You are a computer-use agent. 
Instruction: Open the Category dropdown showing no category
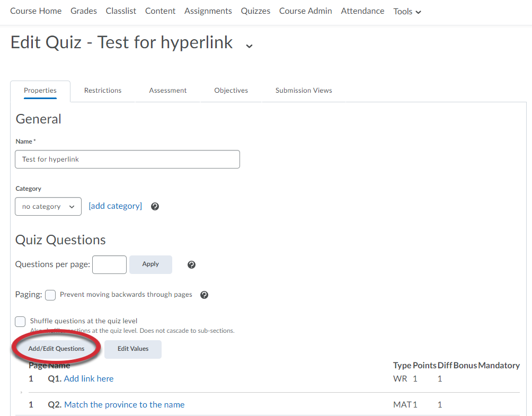click(x=48, y=207)
